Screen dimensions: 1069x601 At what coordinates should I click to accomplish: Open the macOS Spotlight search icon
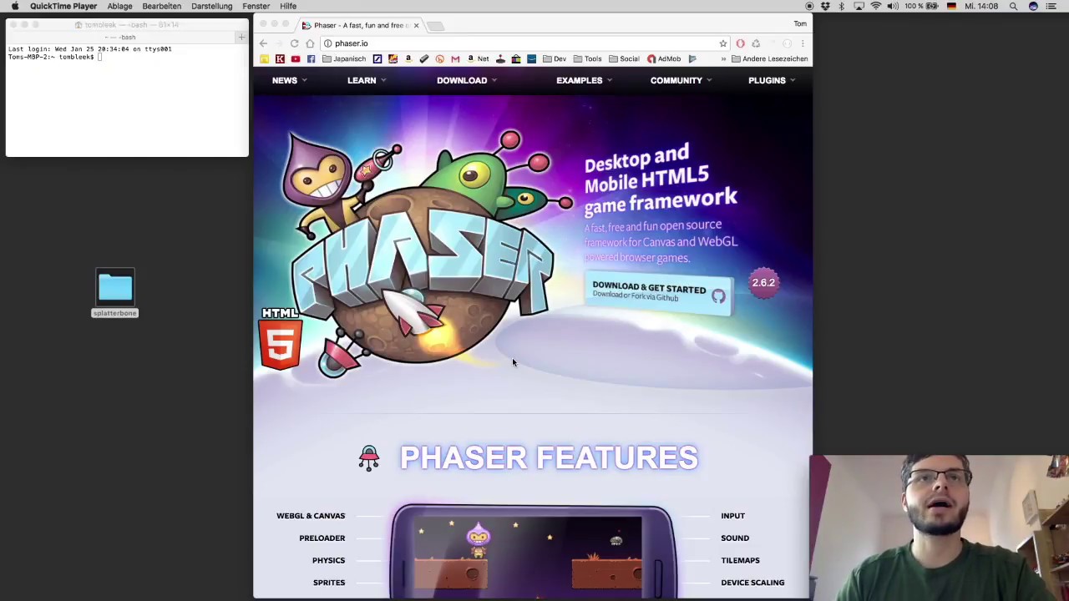pyautogui.click(x=1013, y=6)
